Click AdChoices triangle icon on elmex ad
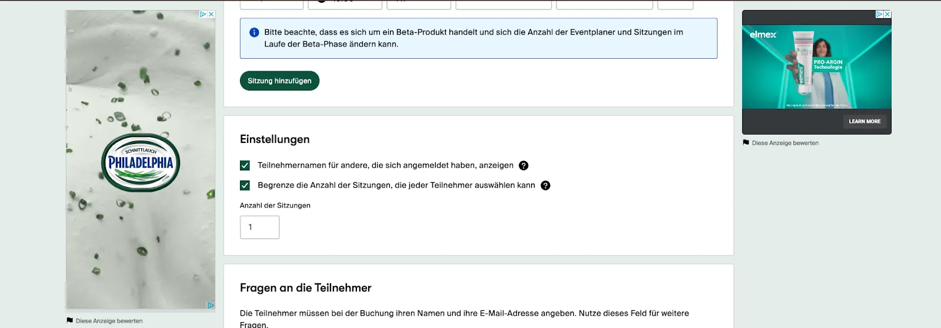 tap(880, 14)
